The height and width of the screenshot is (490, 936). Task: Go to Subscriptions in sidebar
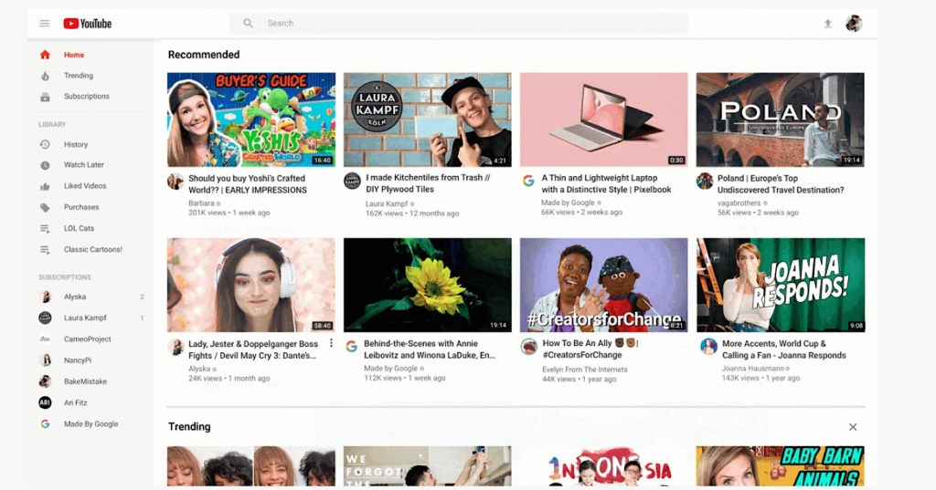click(86, 97)
